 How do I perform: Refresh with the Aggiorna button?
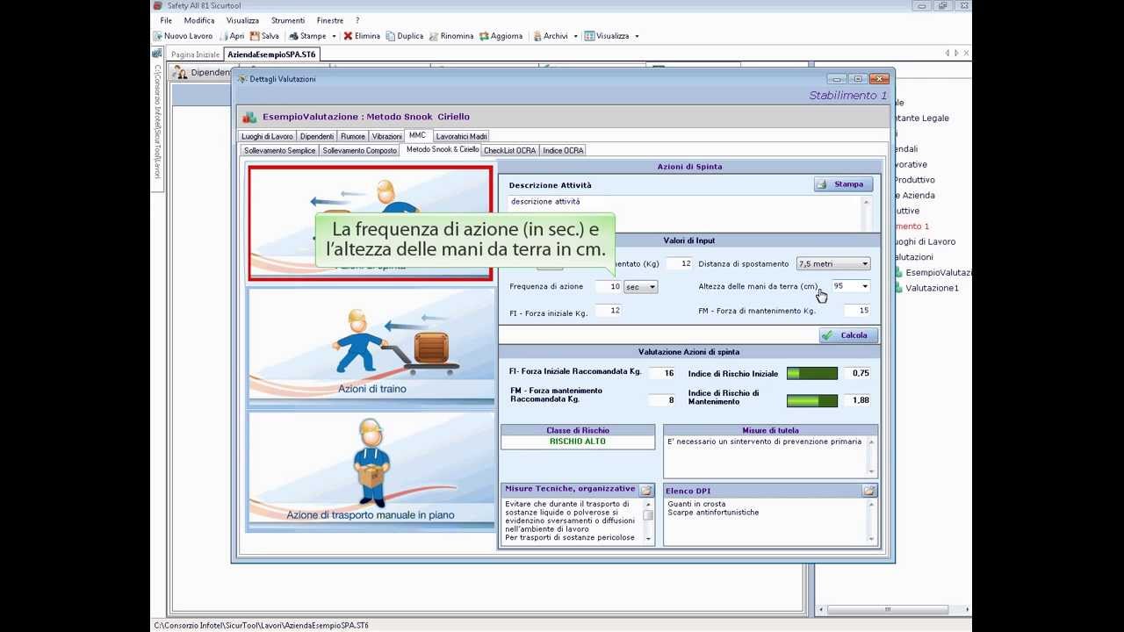click(501, 36)
